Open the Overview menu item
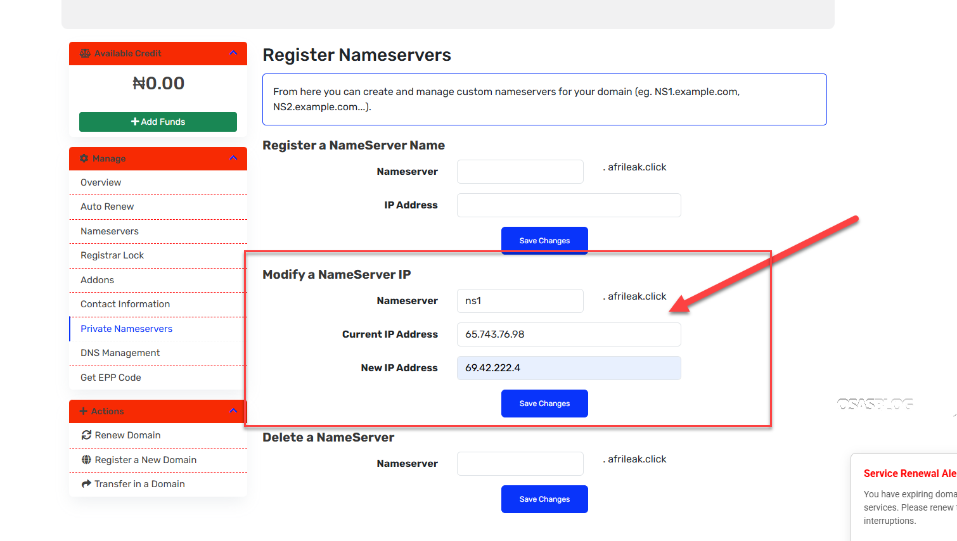This screenshot has height=541, width=957. [x=101, y=182]
